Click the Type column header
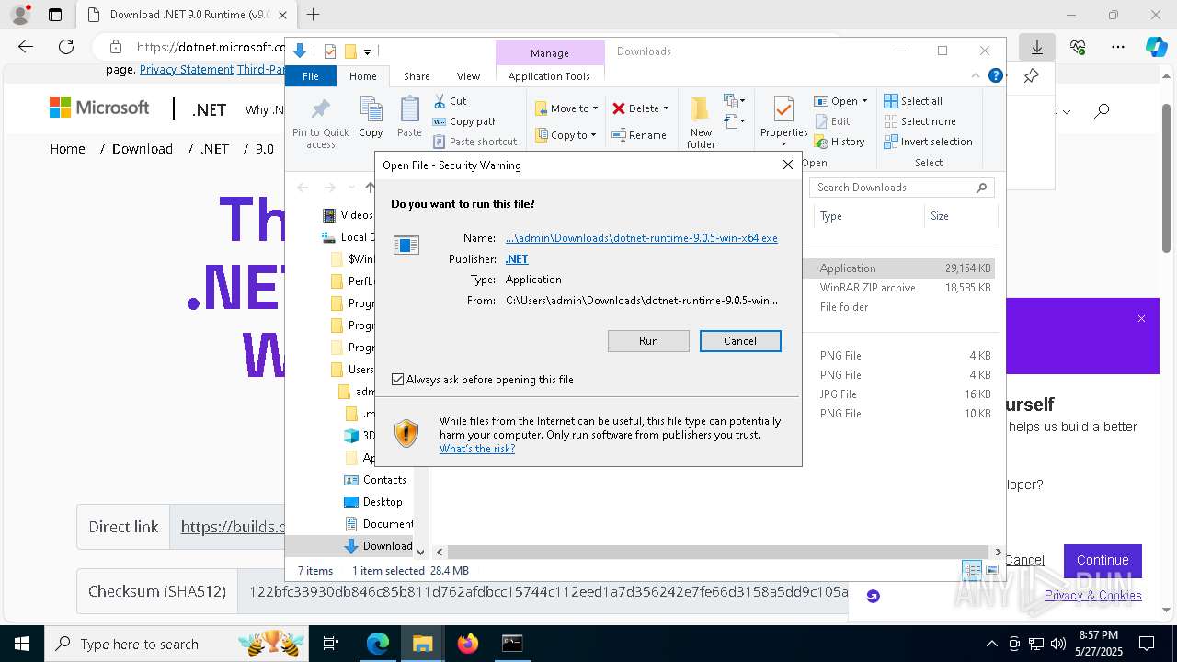 click(869, 216)
